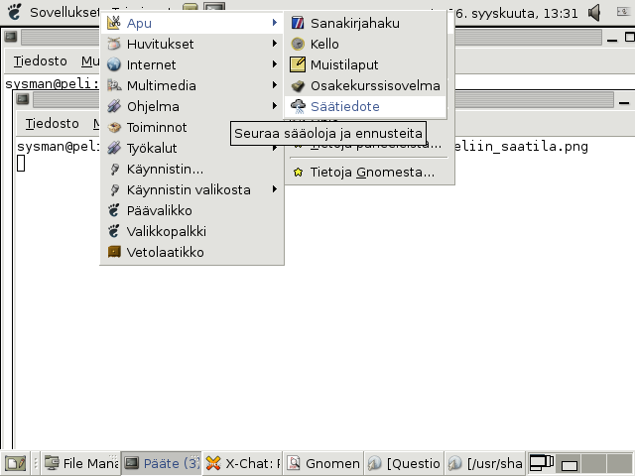
Task: Click the workspace switcher screen icon
Action: (542, 463)
